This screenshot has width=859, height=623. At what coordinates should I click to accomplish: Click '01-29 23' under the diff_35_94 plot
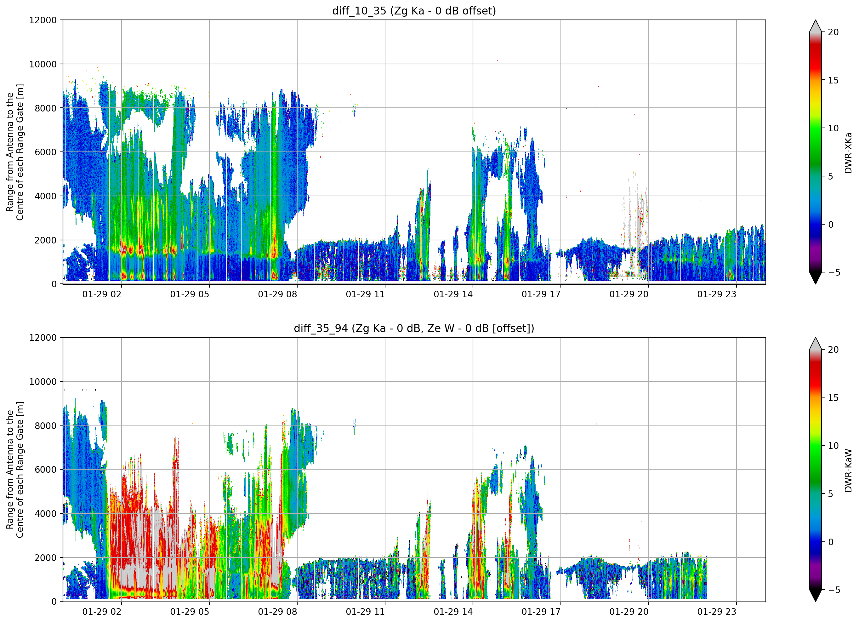[x=717, y=612]
